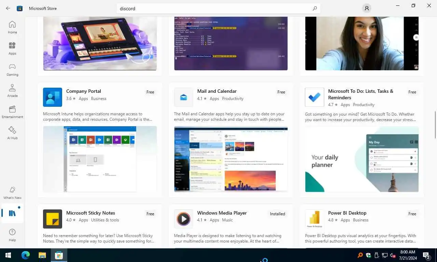Click the 'Power BI Desktop puts visual analytics' description
The image size is (437, 262).
point(361,238)
